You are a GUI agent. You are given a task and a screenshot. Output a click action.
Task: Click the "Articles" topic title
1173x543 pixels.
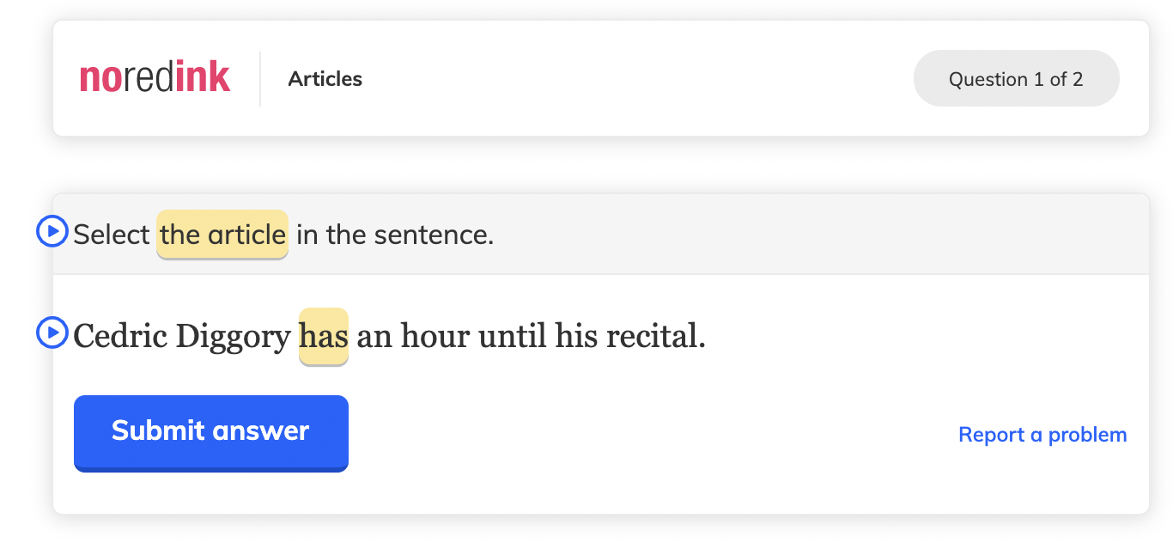[325, 79]
